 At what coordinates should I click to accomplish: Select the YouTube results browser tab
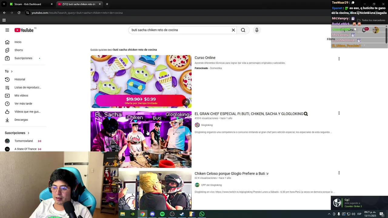79,4
